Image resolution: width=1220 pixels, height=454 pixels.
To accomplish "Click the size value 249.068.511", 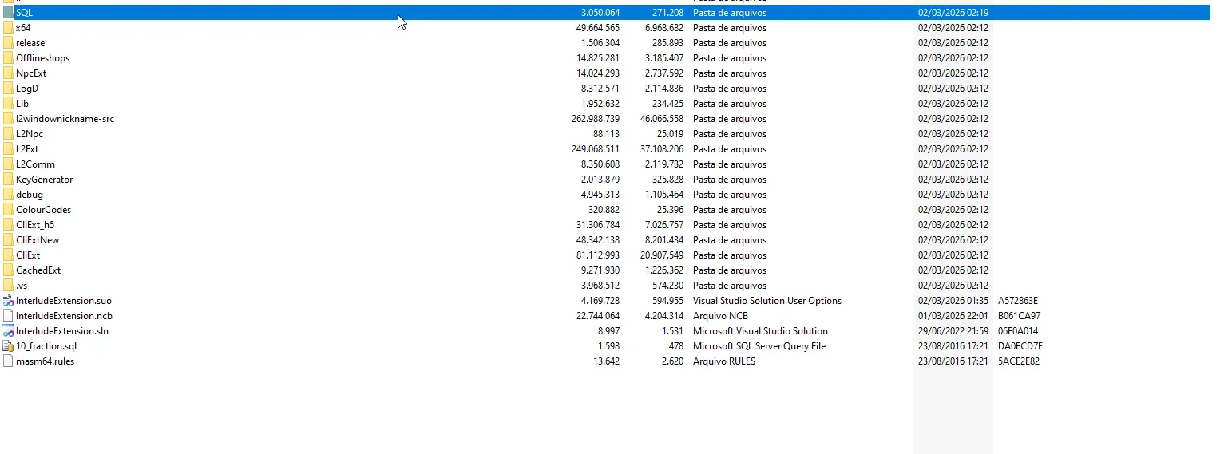I will point(596,149).
